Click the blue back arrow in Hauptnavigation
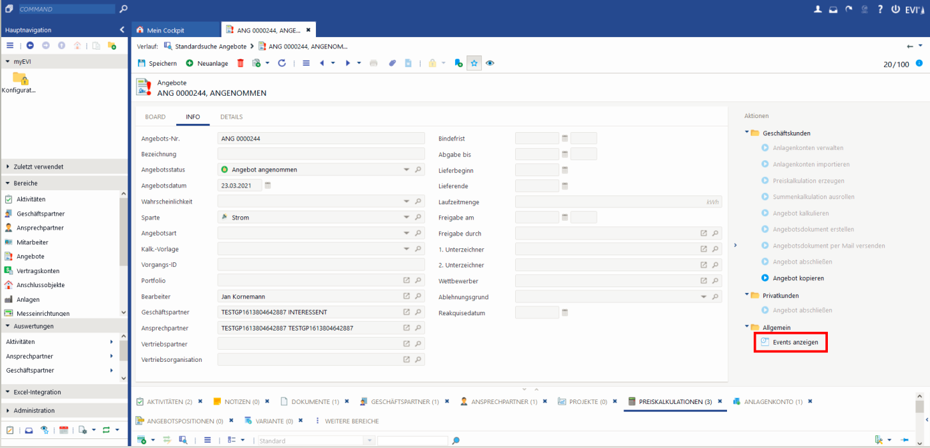The height and width of the screenshot is (448, 930). 30,46
